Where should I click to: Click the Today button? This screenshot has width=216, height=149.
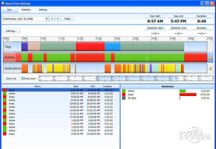click(67, 19)
